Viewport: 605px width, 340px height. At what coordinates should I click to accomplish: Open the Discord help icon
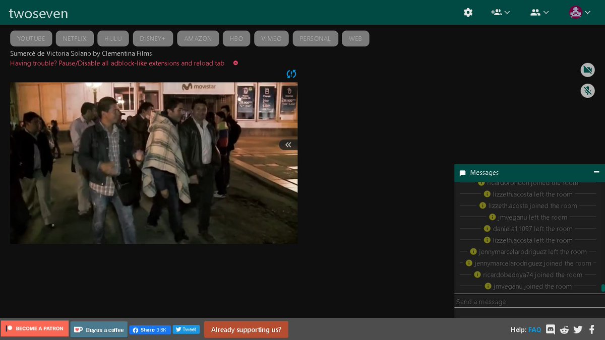pos(551,329)
